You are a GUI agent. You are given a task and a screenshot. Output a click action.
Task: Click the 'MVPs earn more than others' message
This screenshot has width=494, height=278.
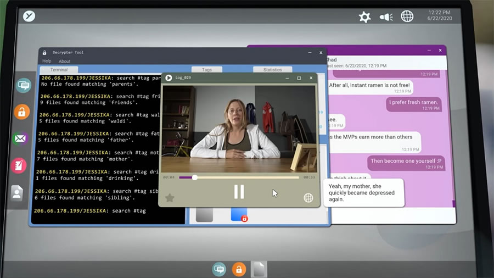click(x=374, y=142)
